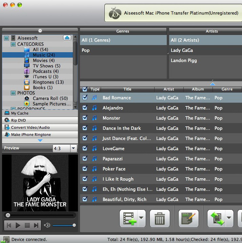Collapse the CATEGORIES tree node
This screenshot has width=242, height=243.
(x=13, y=44)
